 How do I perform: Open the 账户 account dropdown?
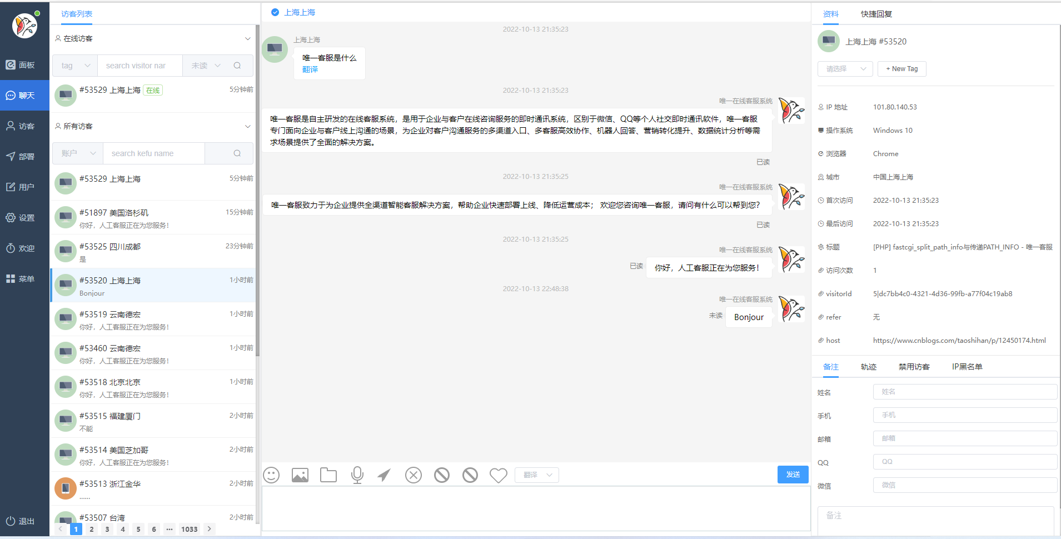tap(78, 153)
